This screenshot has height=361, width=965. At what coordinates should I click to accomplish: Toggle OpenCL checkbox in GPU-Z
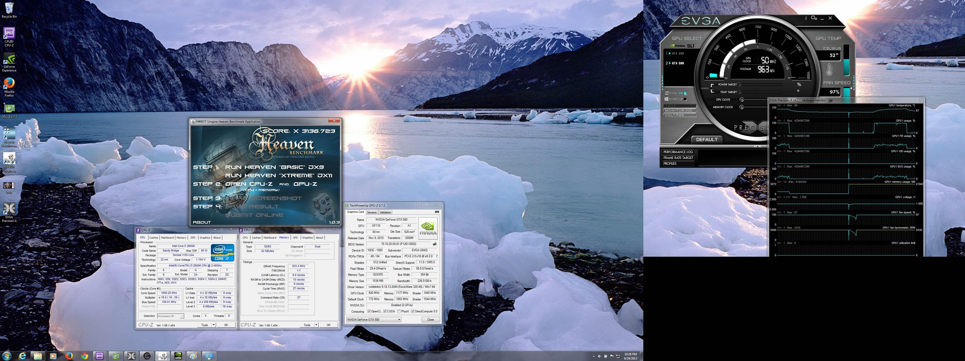click(x=369, y=311)
